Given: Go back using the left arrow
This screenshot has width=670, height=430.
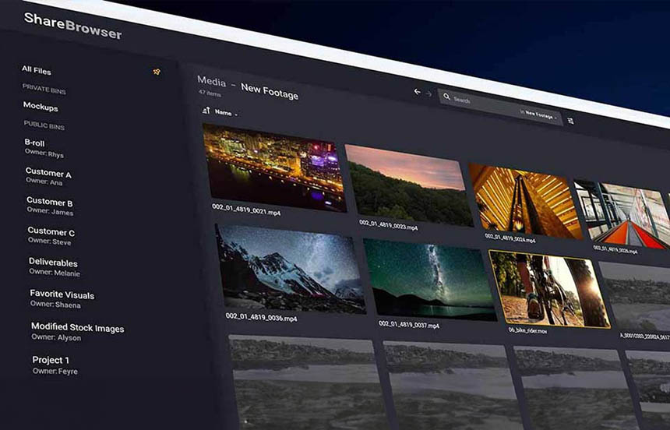Looking at the screenshot, I should click(417, 91).
